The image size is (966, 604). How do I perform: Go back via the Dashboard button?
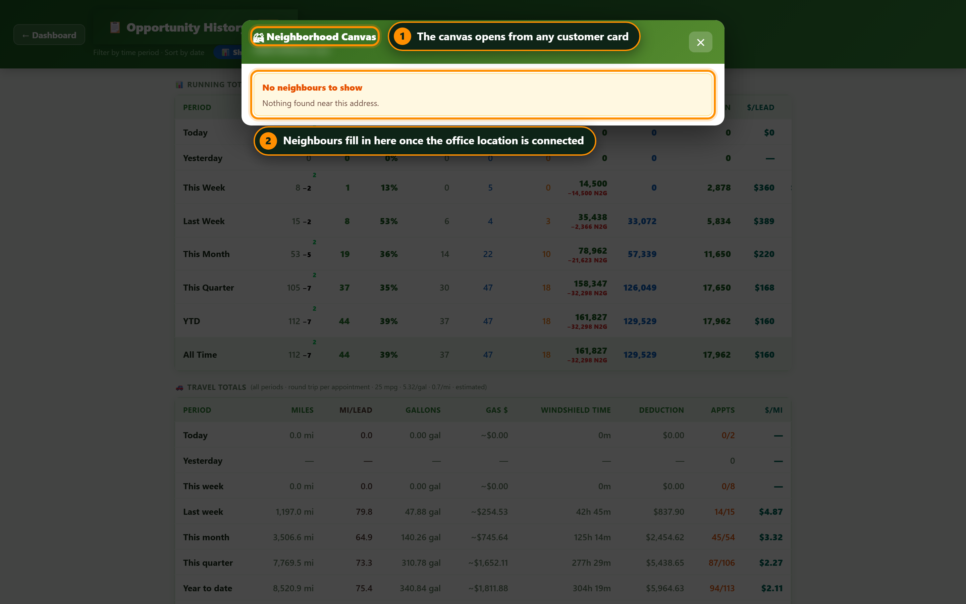49,35
